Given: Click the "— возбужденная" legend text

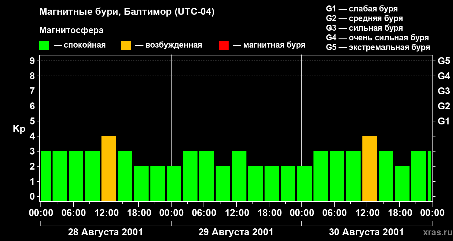Looking at the screenshot, I should tap(169, 45).
